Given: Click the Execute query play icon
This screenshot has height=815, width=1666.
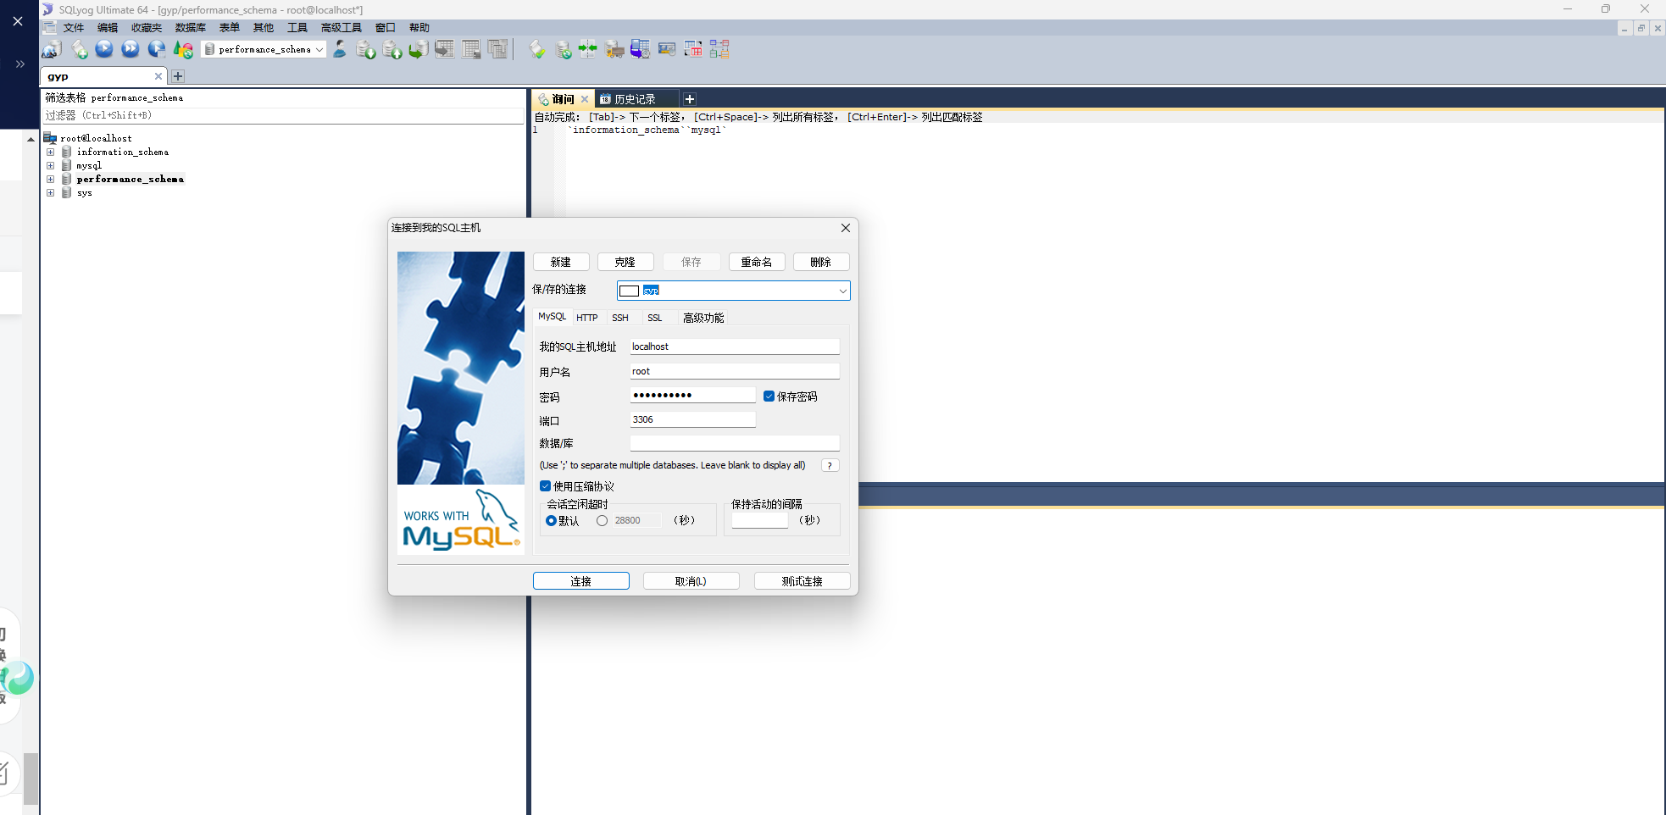Looking at the screenshot, I should click(x=104, y=49).
